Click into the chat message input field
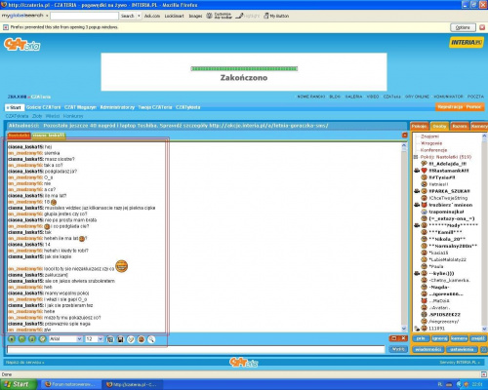 pyautogui.click(x=196, y=350)
